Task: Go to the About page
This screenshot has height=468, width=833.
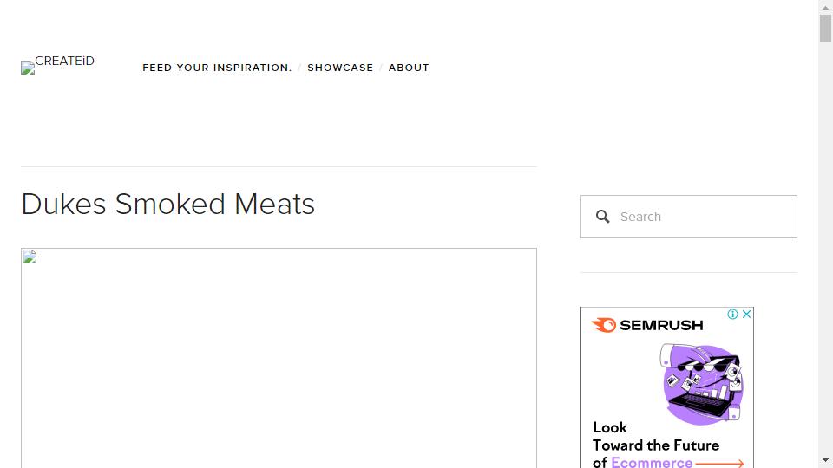Action: click(409, 68)
